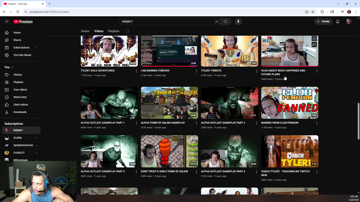
Task: Open options for TYLER1 GOLD ADVENTURES
Action: tap(136, 71)
